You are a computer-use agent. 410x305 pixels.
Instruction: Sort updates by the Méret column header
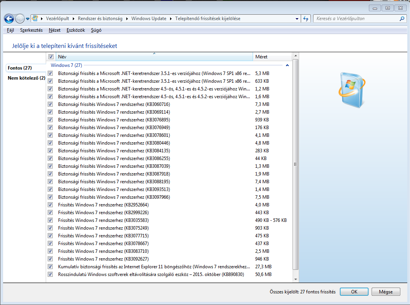pyautogui.click(x=272, y=56)
